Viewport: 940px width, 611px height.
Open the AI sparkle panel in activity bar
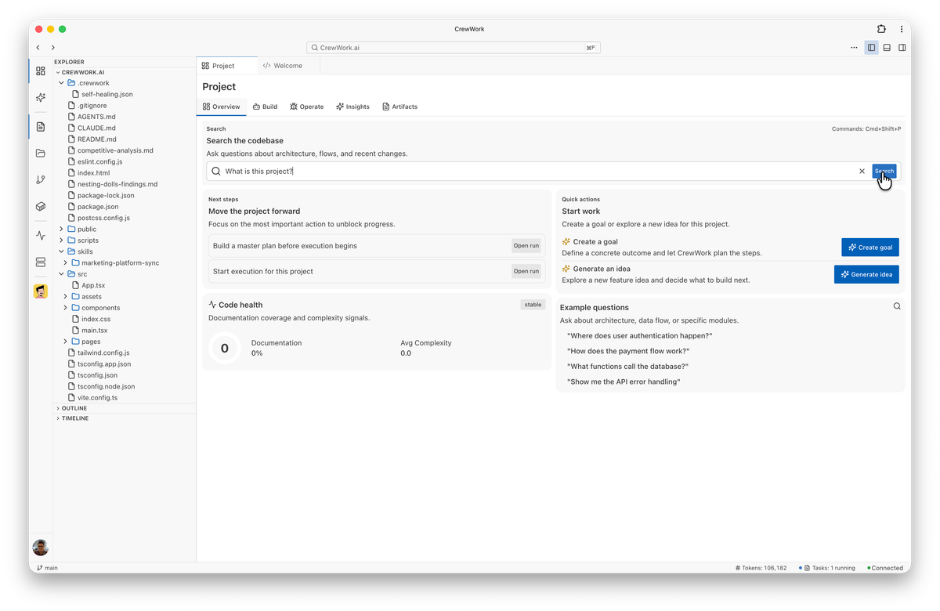click(x=41, y=98)
